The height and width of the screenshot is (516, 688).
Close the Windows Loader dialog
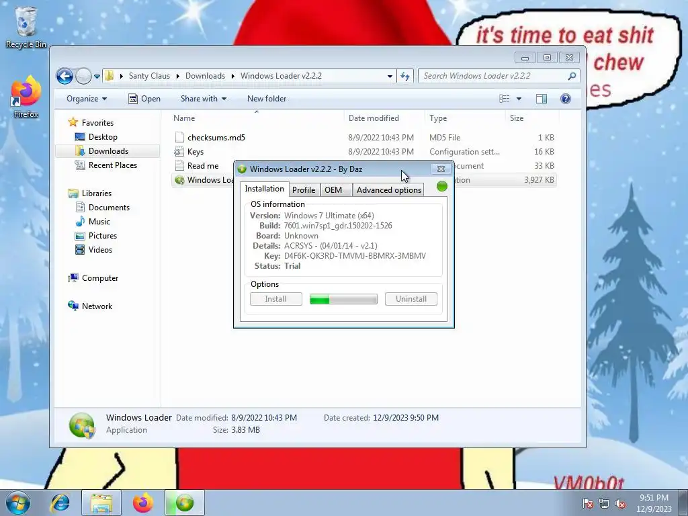[441, 169]
